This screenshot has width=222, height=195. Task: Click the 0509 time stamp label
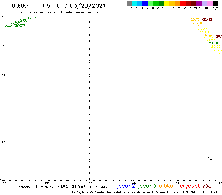[x=207, y=19]
